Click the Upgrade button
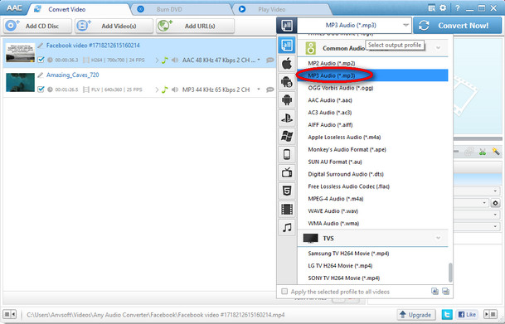This screenshot has height=324, width=505. (x=415, y=314)
